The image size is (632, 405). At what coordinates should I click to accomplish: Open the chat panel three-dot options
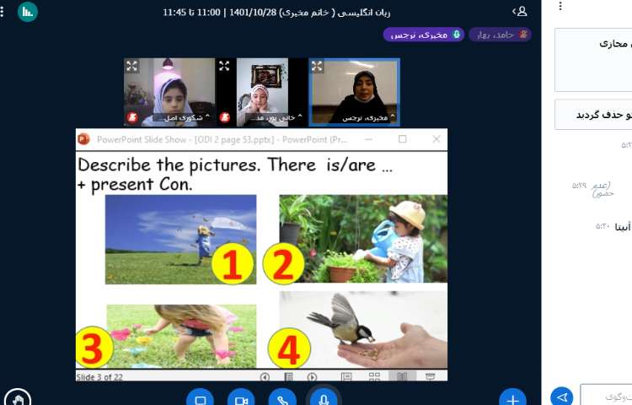[x=560, y=6]
